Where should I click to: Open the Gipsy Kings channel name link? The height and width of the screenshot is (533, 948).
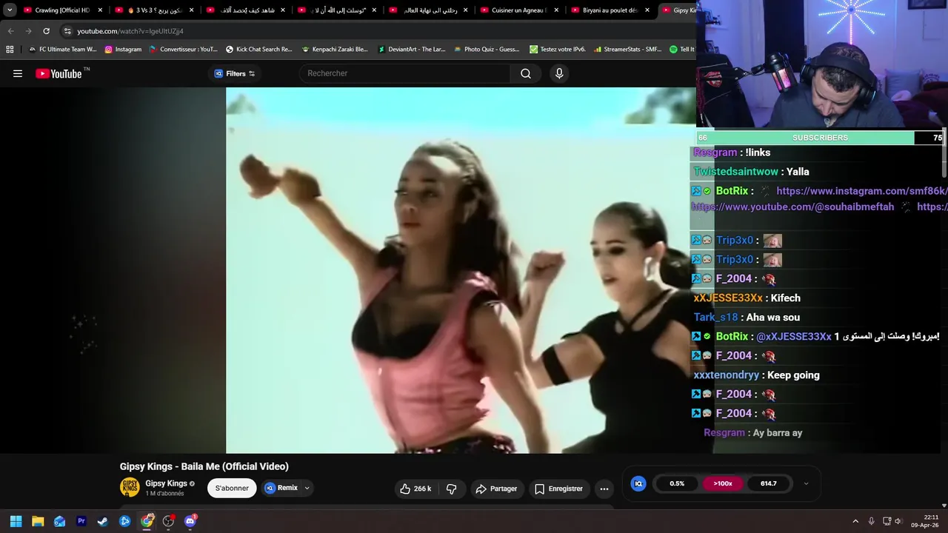click(x=166, y=483)
